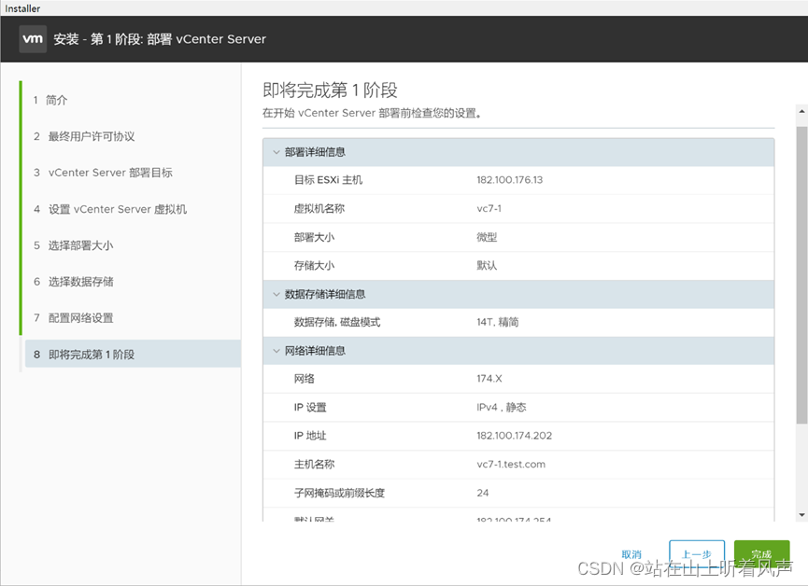Open step 3 vCenter Server 部署目标

coord(103,173)
